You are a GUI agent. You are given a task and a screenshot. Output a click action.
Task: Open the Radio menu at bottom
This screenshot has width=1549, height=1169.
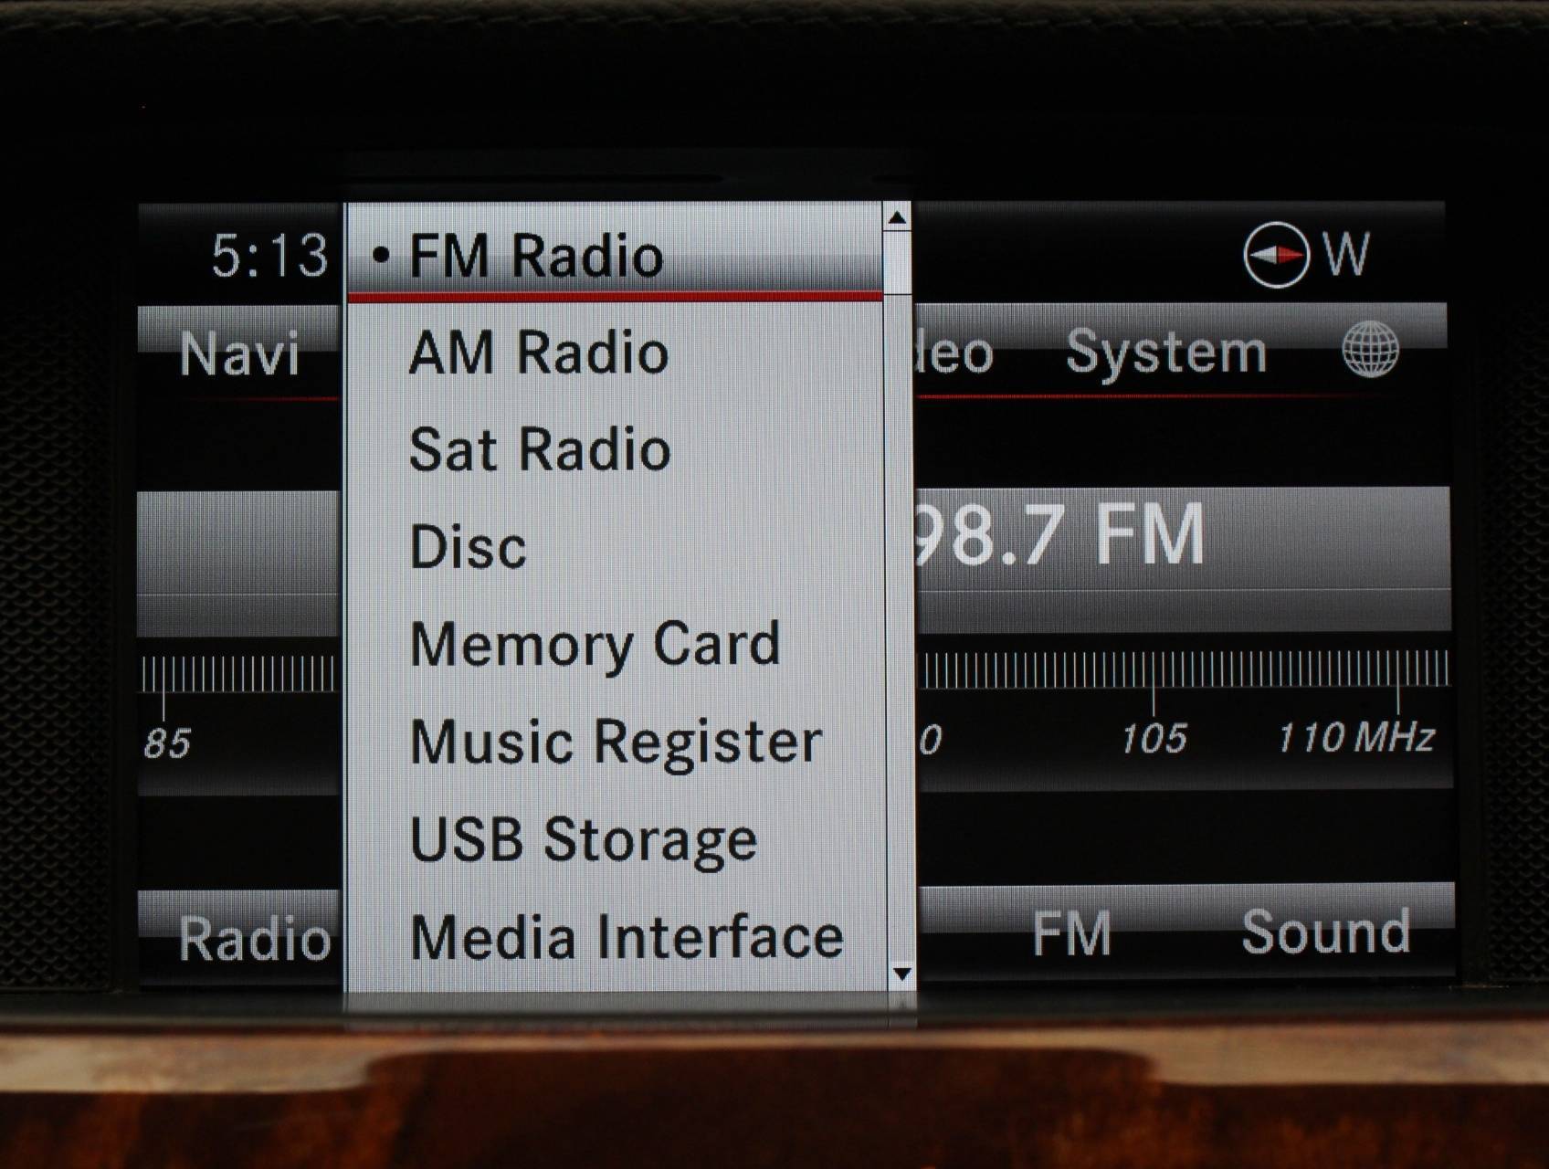tap(254, 938)
